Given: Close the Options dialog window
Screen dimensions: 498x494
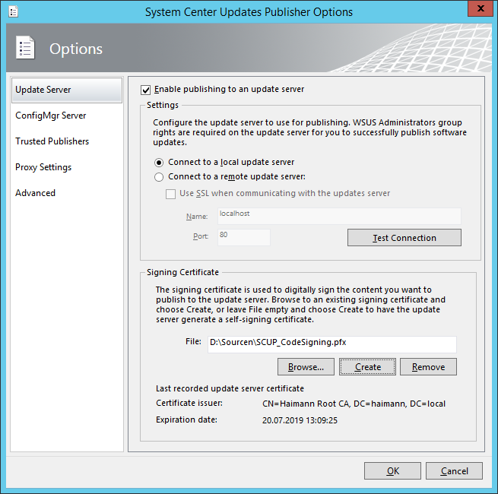Looking at the screenshot, I should point(481,8).
